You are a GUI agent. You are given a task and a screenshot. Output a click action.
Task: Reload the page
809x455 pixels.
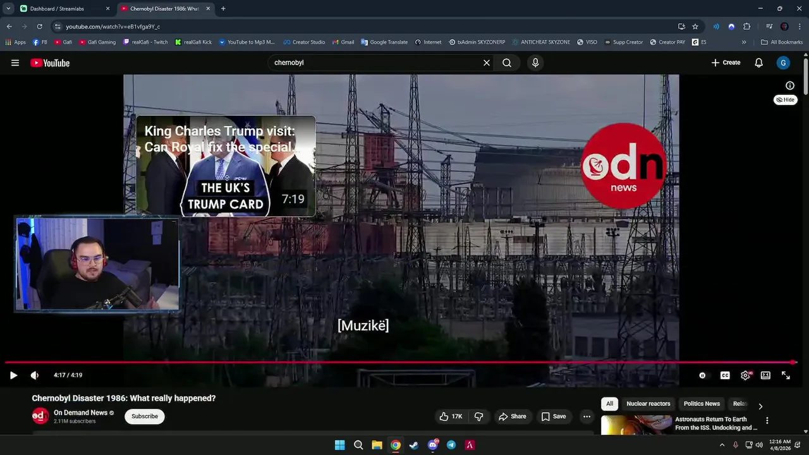[39, 27]
